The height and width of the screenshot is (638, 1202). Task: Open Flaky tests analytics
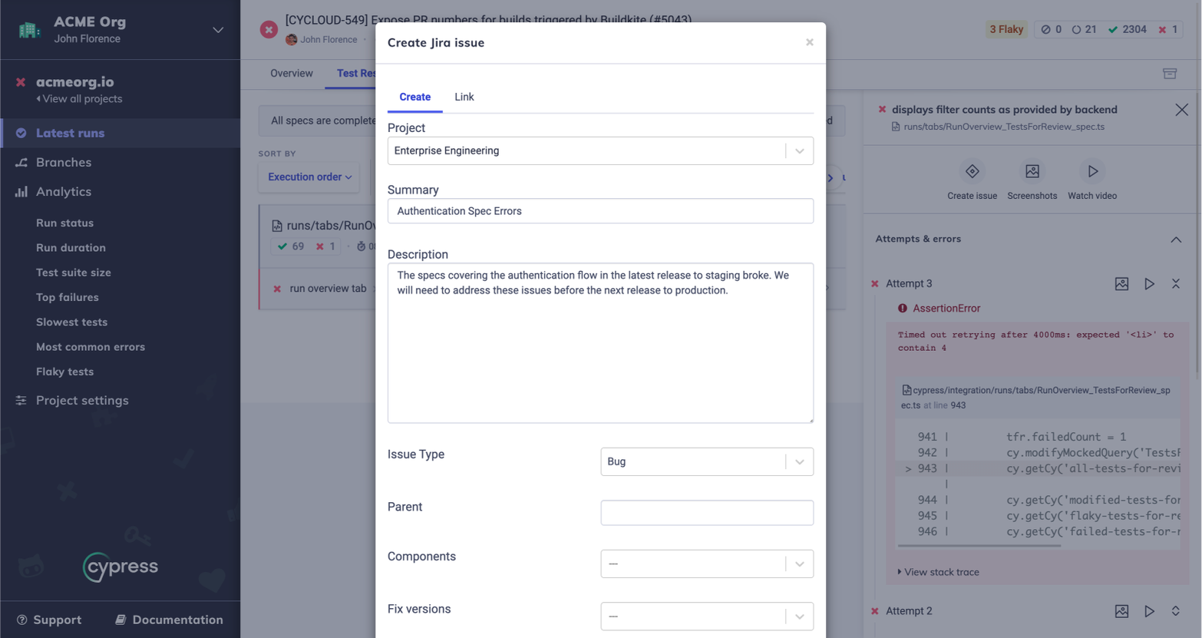click(x=64, y=371)
